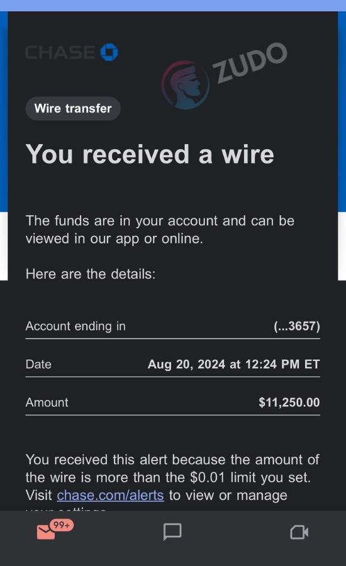The width and height of the screenshot is (346, 566).
Task: Click the You received a wire heading
Action: 150,154
